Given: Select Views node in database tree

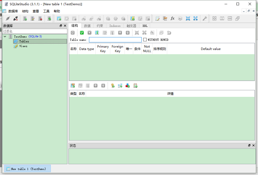Looking at the screenshot, I should (23, 46).
